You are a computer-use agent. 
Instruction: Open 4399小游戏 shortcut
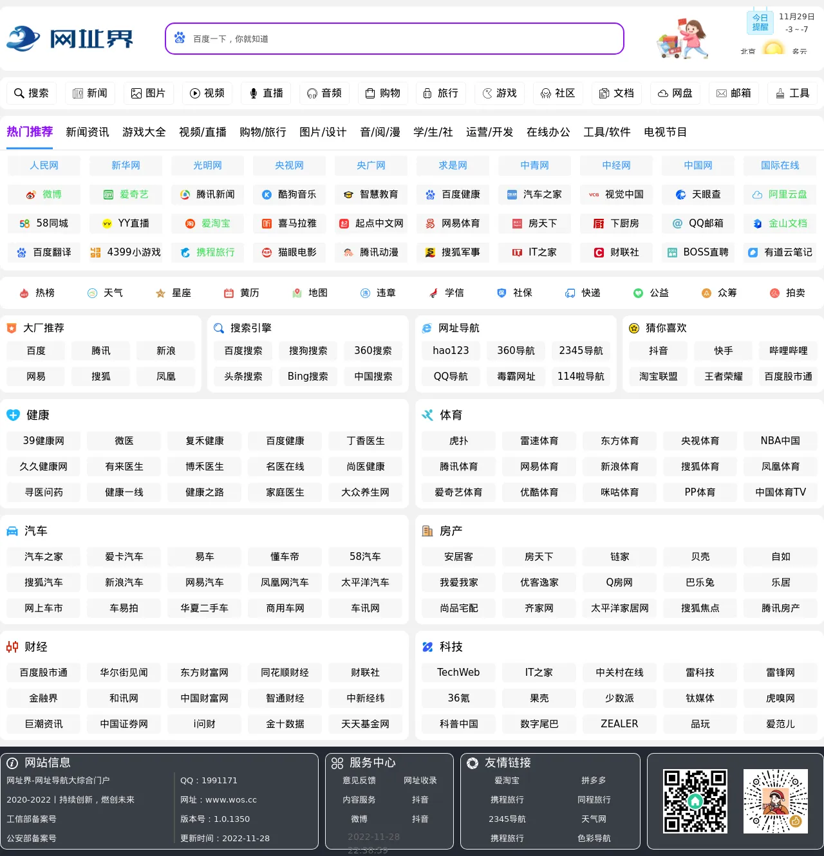click(x=126, y=252)
